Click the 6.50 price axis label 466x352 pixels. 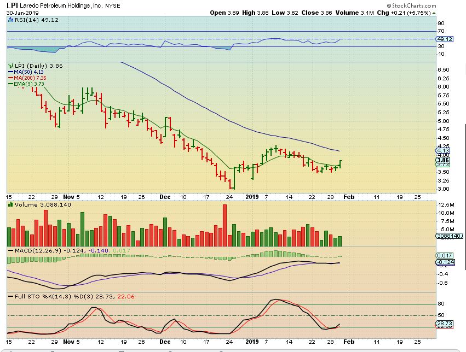(x=443, y=69)
